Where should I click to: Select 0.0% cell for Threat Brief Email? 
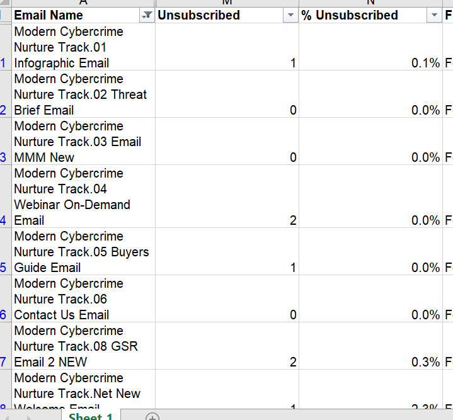[370, 94]
